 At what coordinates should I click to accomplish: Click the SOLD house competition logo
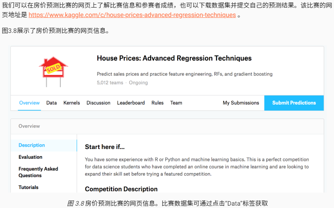(54, 72)
